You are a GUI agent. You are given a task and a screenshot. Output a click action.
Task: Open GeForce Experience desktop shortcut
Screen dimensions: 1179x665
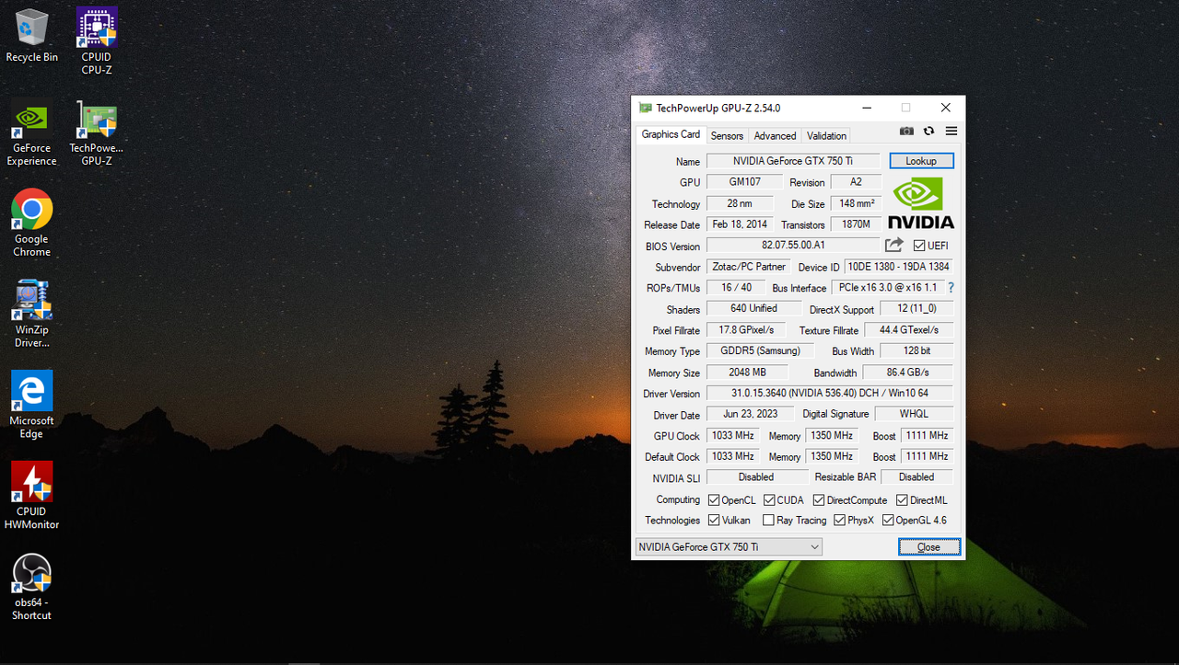tap(31, 133)
